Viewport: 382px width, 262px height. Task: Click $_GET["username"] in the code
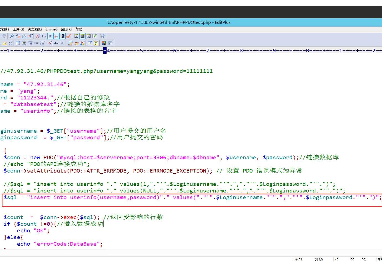coord(76,131)
